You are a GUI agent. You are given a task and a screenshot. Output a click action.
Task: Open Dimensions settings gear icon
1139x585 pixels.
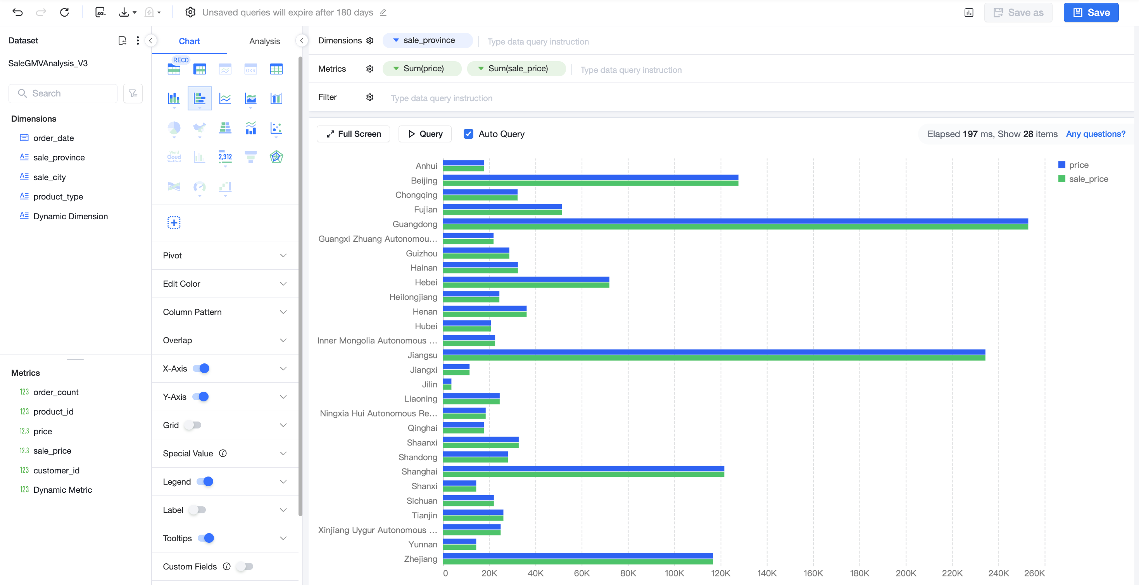click(x=369, y=41)
